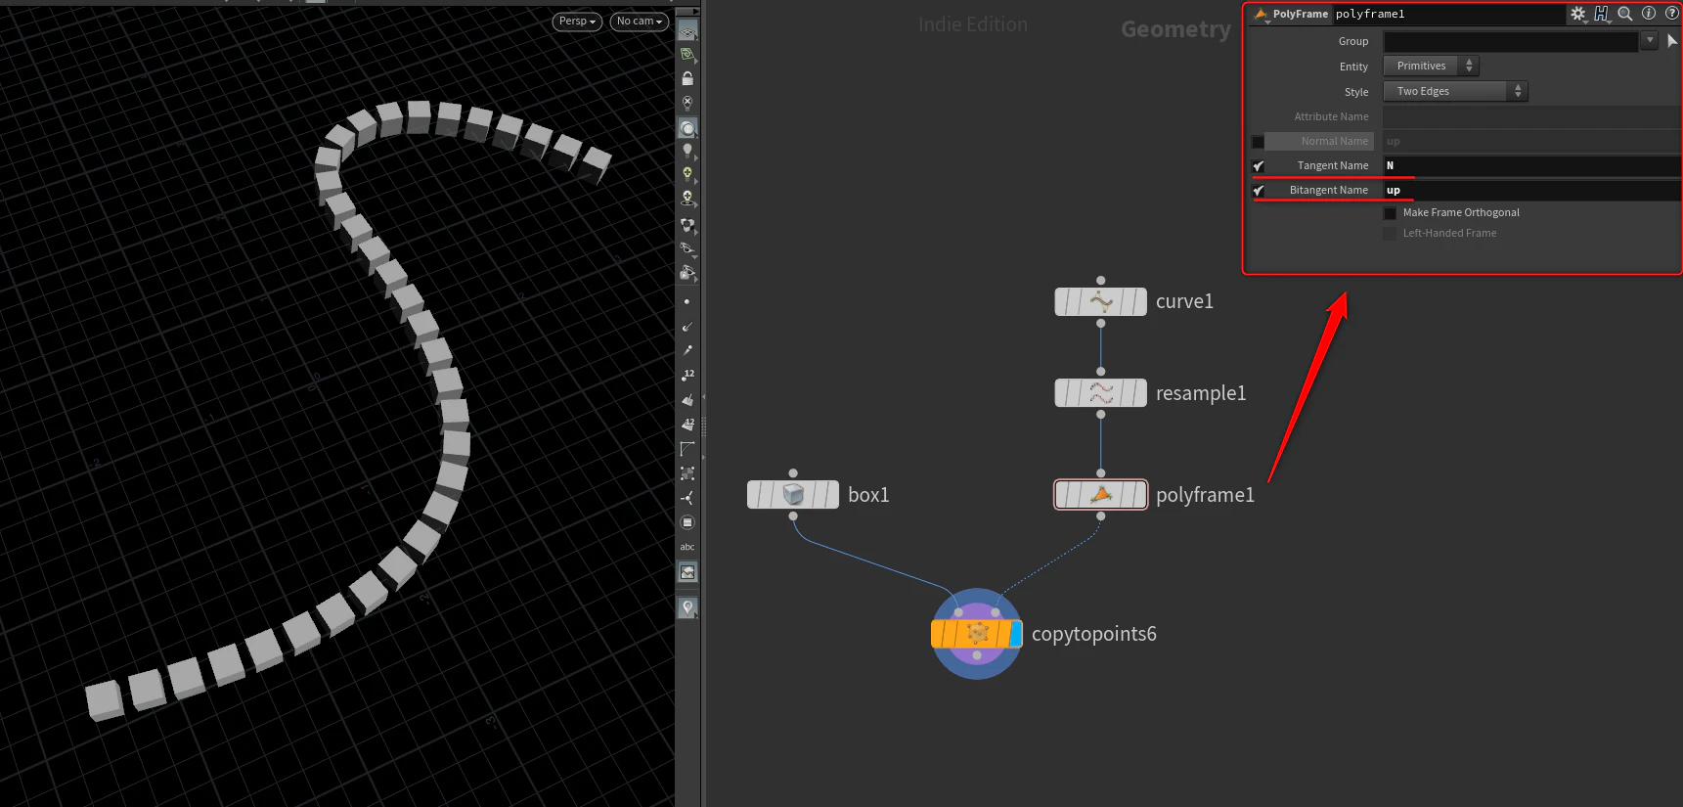Click the polyframe1 node label in the network
This screenshot has width=1683, height=807.
[1205, 495]
